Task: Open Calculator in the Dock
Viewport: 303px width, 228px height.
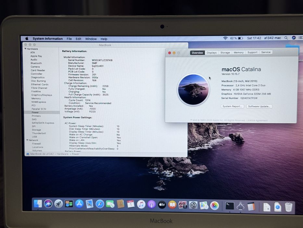Action: (251, 206)
